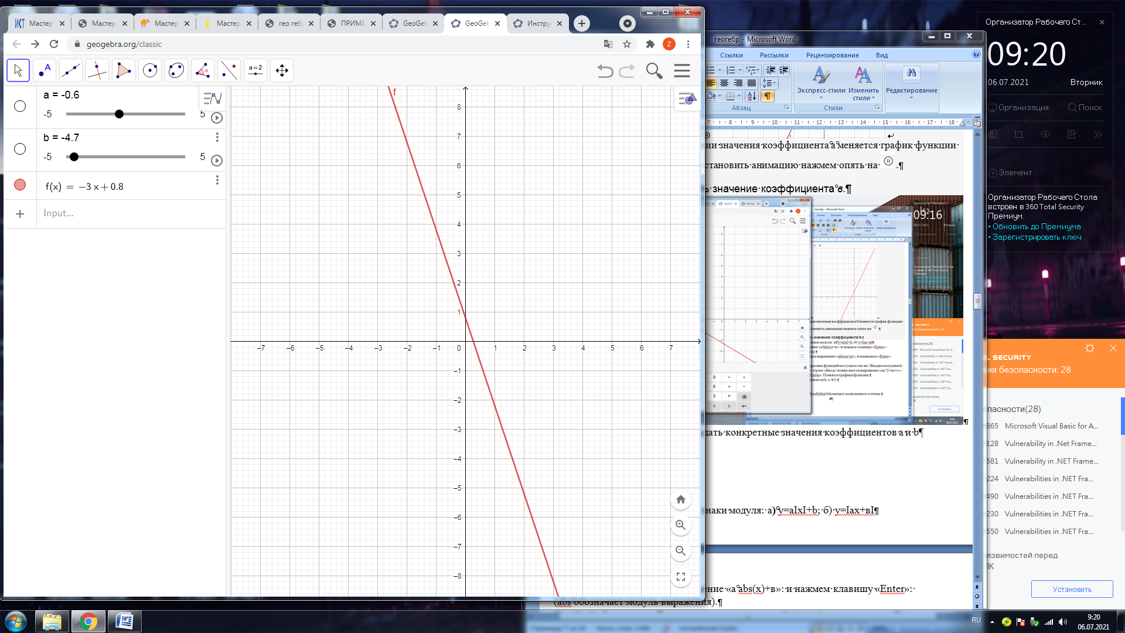Image resolution: width=1125 pixels, height=633 pixels.
Task: Select the Point tool in GeoGebra
Action: (45, 70)
